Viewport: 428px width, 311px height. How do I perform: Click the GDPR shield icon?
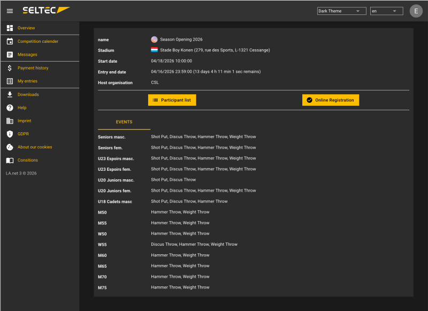click(10, 134)
